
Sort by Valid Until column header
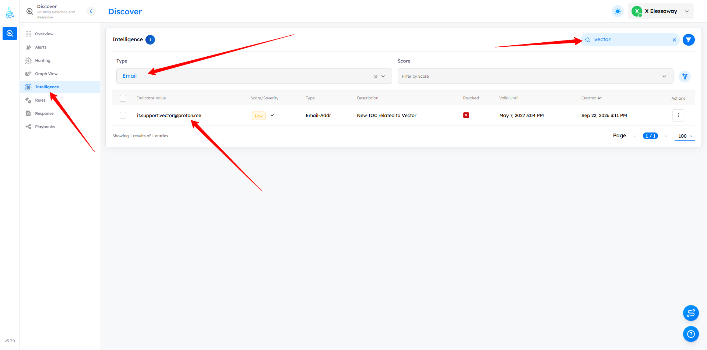coord(509,98)
